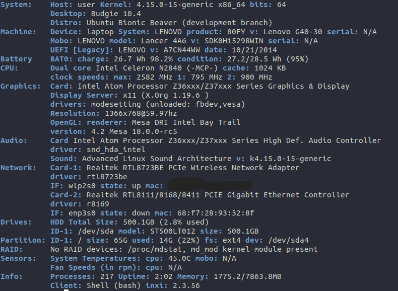The image size is (398, 291).
Task: Click the Machine section label
Action: tap(18, 32)
